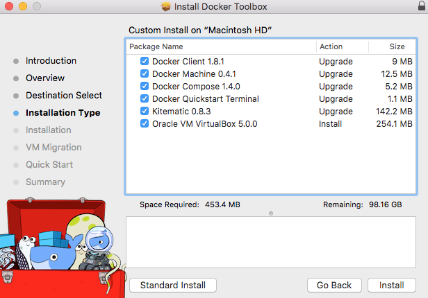This screenshot has height=298, width=428.
Task: Uncheck Oracle VM VirtualBox 5.0.0
Action: 145,123
